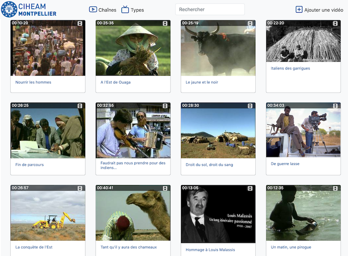Click film icon on La conquête de l'Est card
Viewport: 348px width, 256px height.
pyautogui.click(x=80, y=188)
